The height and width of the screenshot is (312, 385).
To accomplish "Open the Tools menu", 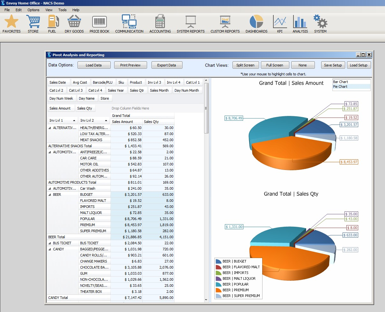I will [x=62, y=10].
